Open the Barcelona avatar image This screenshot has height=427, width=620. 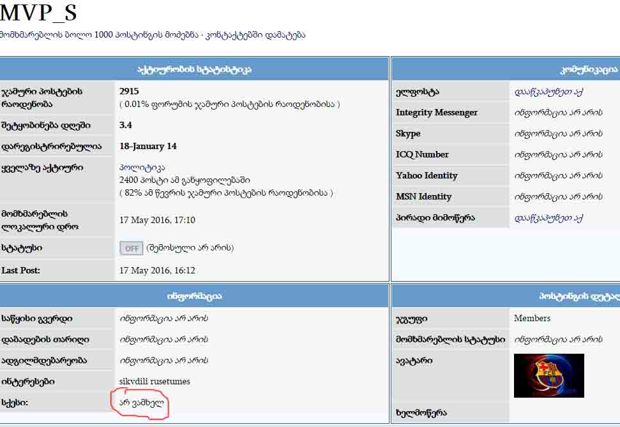[549, 375]
